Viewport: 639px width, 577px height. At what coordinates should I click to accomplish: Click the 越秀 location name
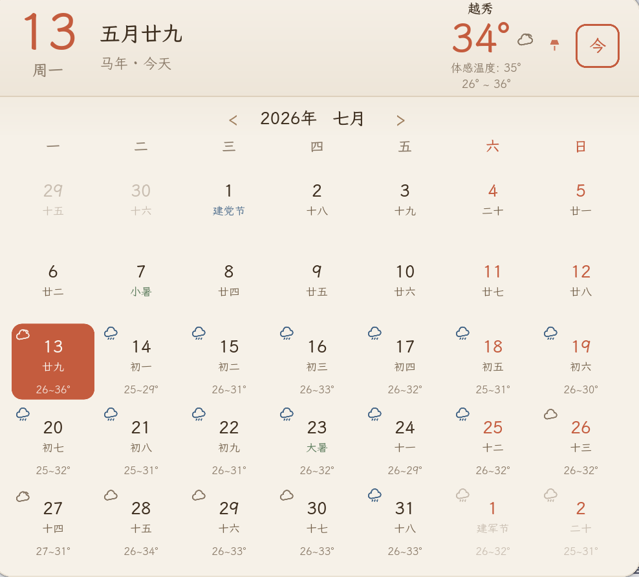click(481, 8)
